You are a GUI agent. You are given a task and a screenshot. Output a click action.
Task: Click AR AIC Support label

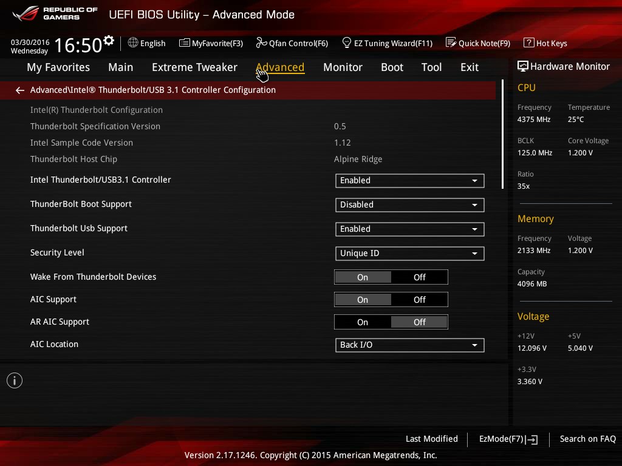tap(60, 322)
